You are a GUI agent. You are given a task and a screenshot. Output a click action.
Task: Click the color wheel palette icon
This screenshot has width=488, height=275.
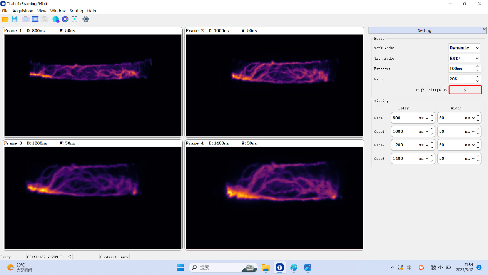[x=65, y=19]
